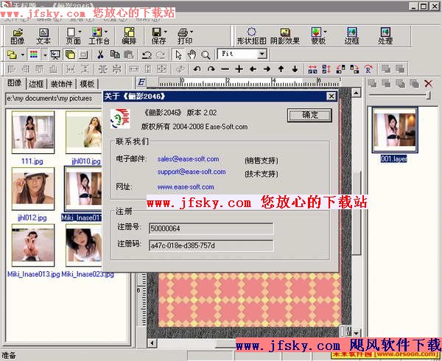Screen dimensions: 442x361
Task: Select the arrow pointer tool
Action: pyautogui.click(x=178, y=55)
